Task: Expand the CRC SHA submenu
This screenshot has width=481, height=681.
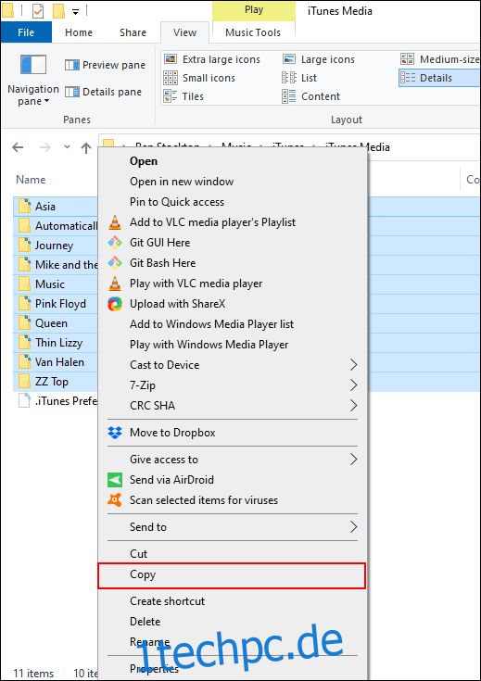Action: pyautogui.click(x=233, y=406)
